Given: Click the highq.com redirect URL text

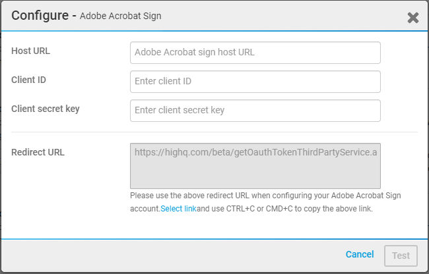Looking at the screenshot, I should tap(256, 152).
